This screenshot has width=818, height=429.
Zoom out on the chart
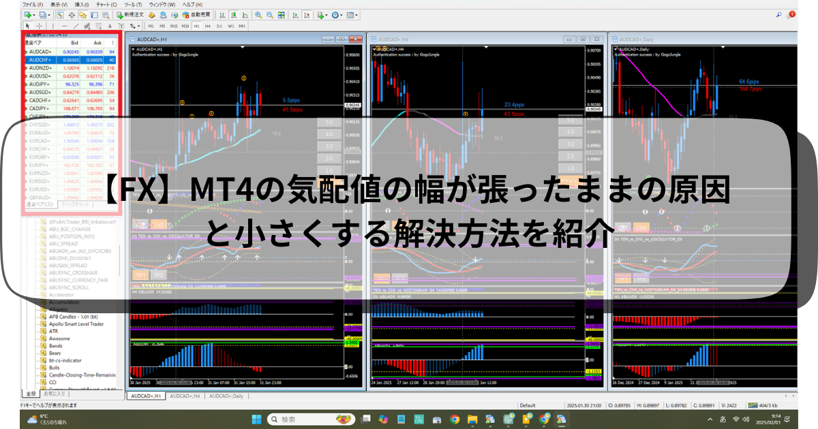tap(270, 14)
